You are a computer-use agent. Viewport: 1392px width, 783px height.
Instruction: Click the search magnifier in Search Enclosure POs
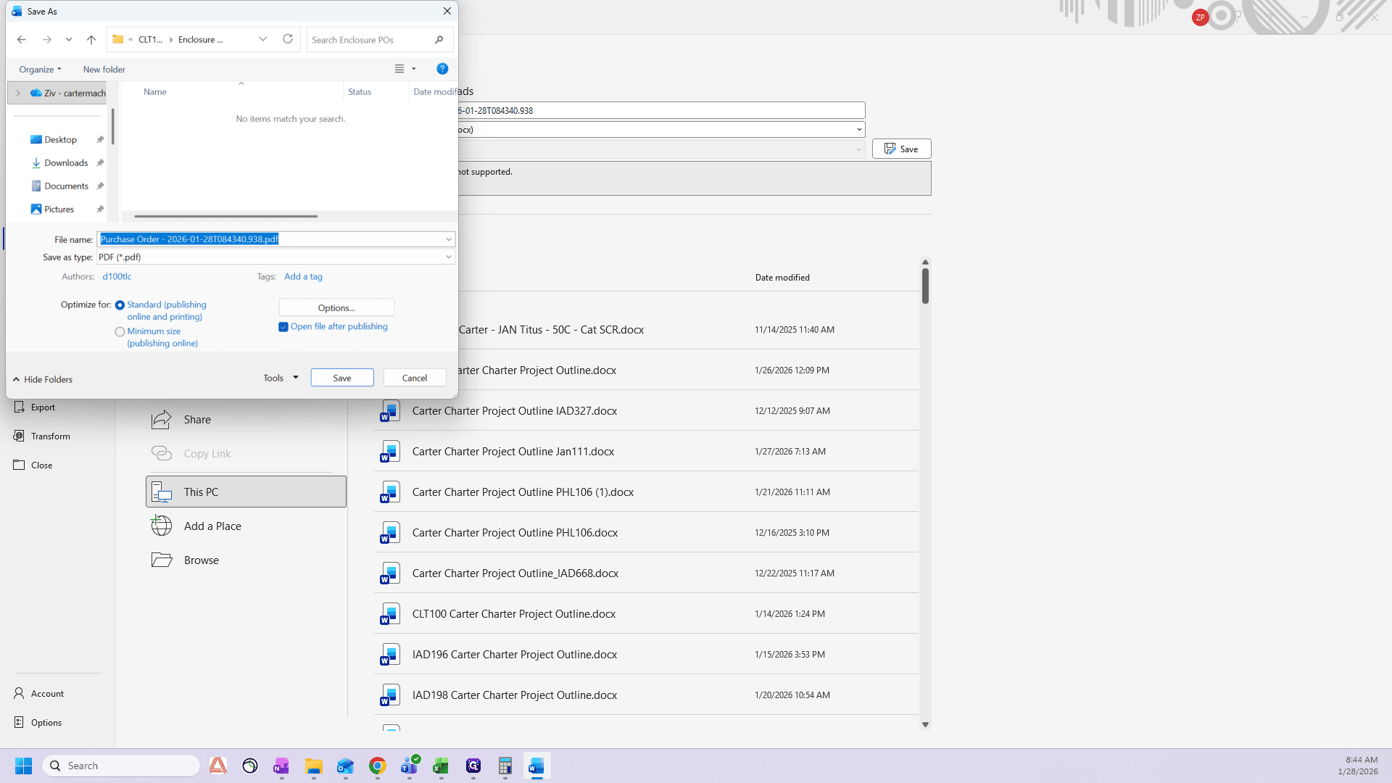tap(439, 40)
